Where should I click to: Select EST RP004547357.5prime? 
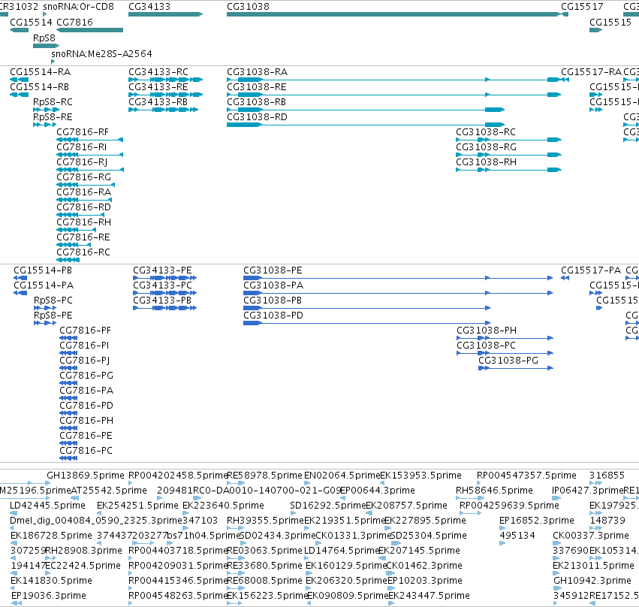[x=526, y=476]
